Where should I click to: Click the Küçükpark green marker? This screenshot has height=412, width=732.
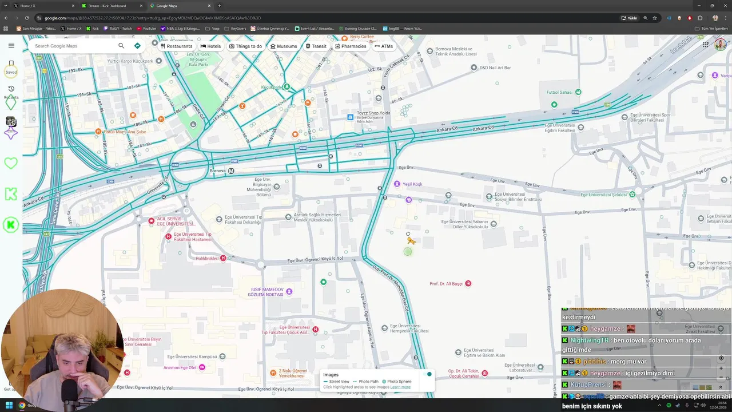tap(287, 87)
